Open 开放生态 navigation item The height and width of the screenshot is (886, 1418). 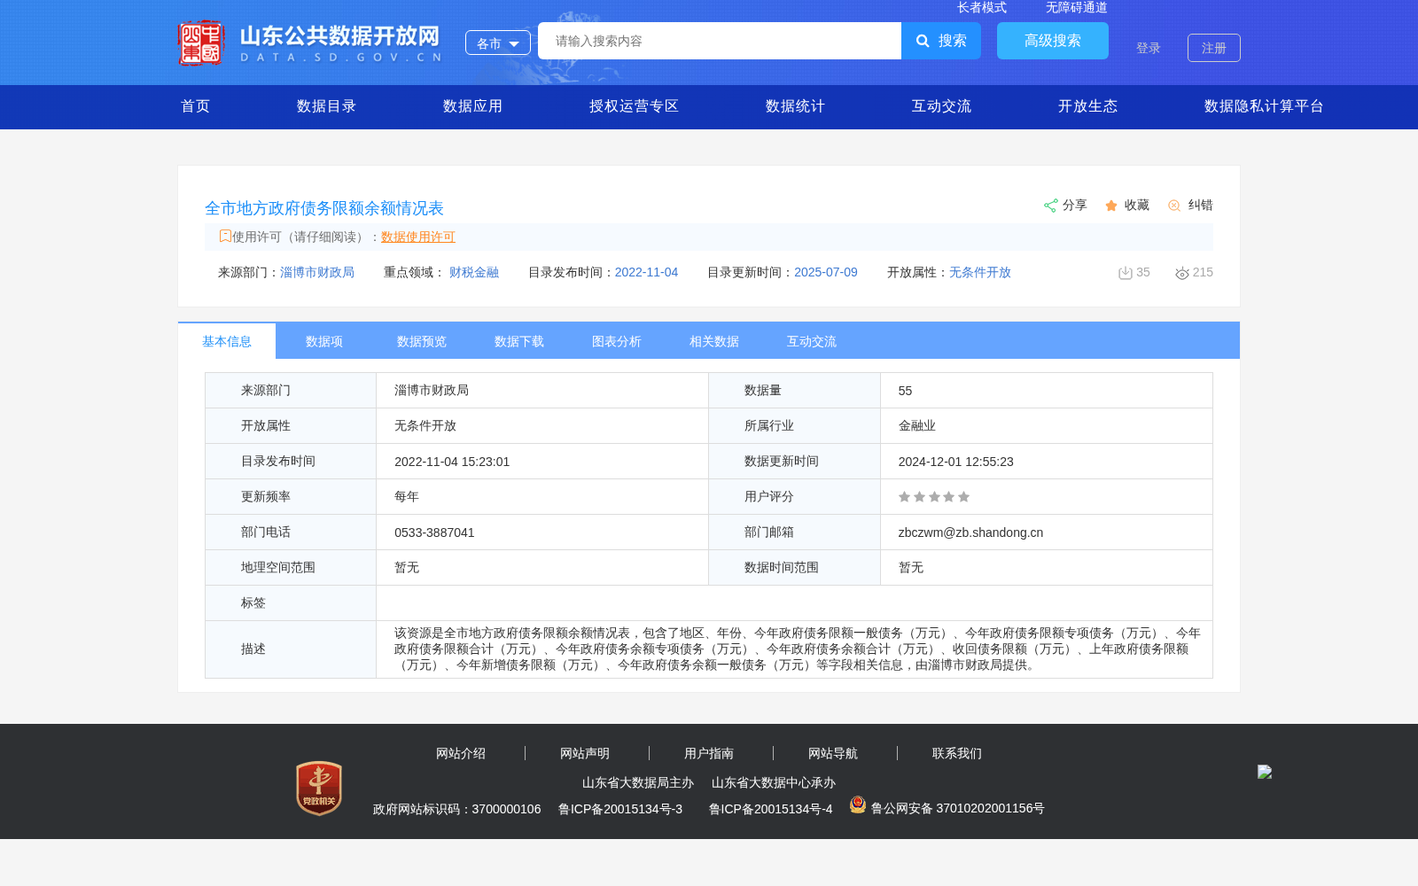1087,106
